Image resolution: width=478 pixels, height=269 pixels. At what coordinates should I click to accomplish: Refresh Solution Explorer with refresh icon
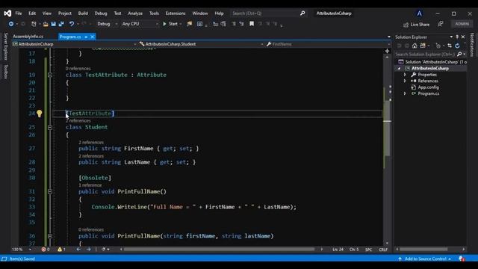(x=457, y=46)
